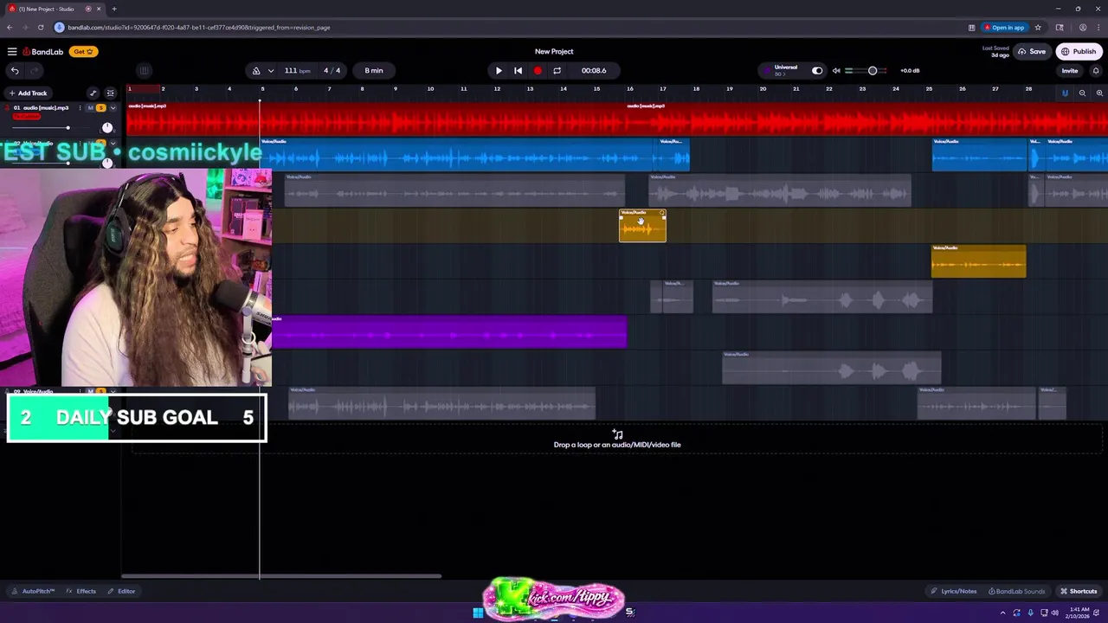The height and width of the screenshot is (623, 1108).
Task: Select the yellow clip near bar 26
Action: [x=978, y=261]
